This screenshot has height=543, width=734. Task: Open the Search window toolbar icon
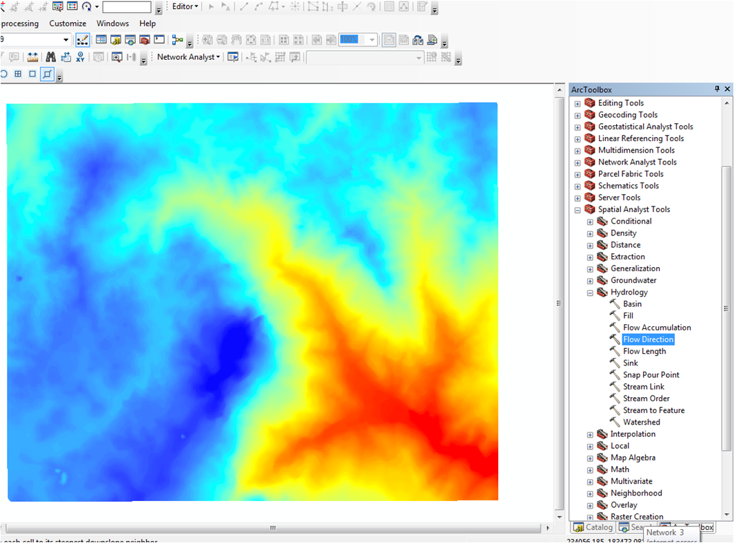coord(131,39)
